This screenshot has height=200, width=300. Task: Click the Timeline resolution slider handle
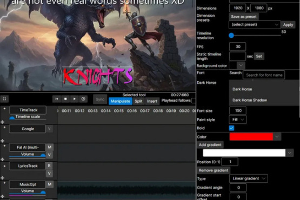(231, 36)
